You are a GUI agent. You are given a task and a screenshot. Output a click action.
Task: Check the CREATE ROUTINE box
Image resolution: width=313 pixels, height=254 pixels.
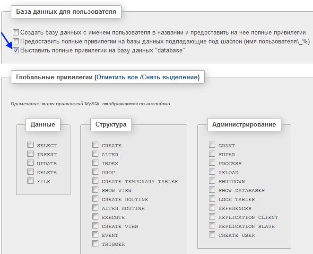[95, 199]
